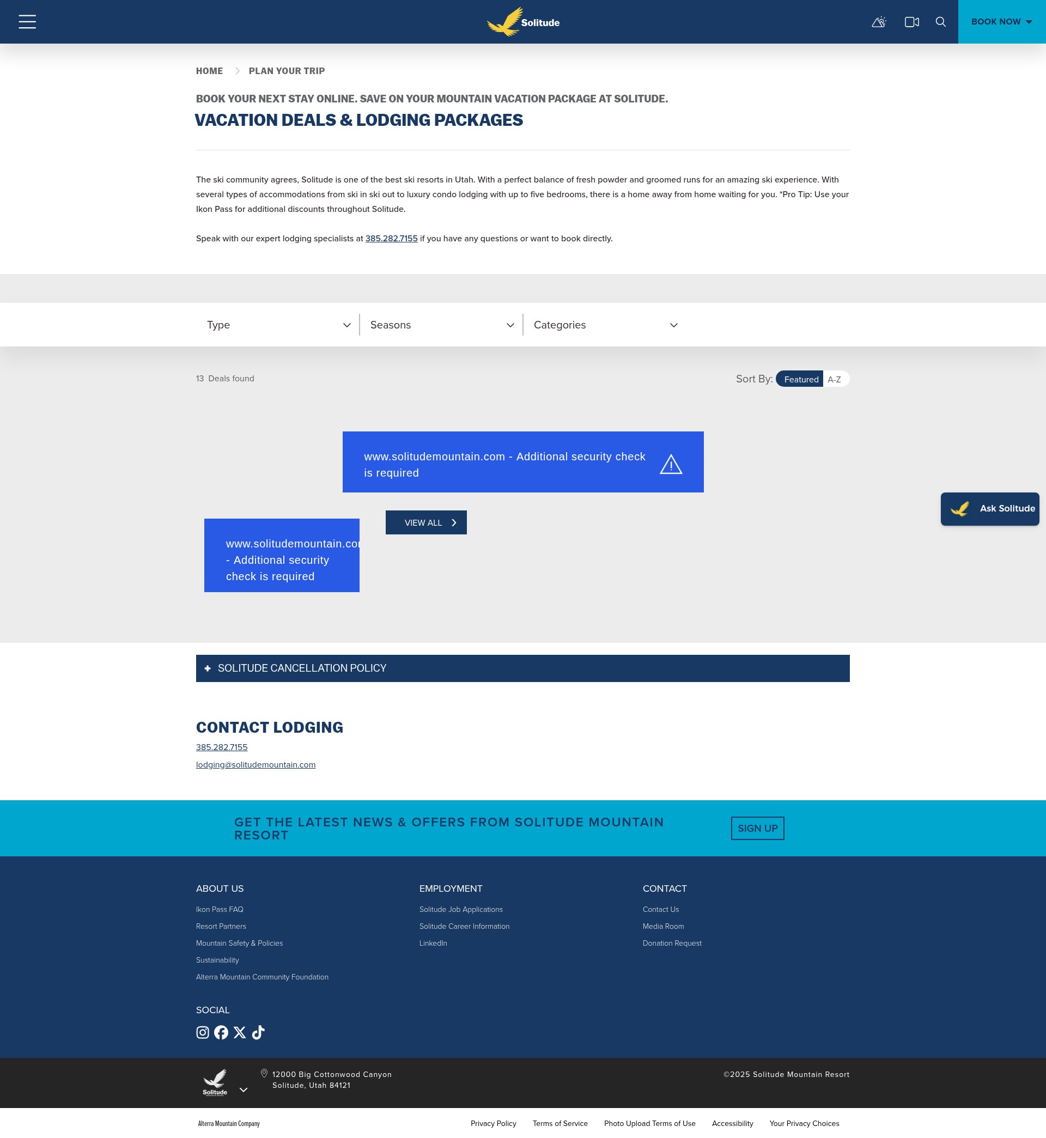
Task: Open the Book Now dropdown
Action: point(1002,21)
